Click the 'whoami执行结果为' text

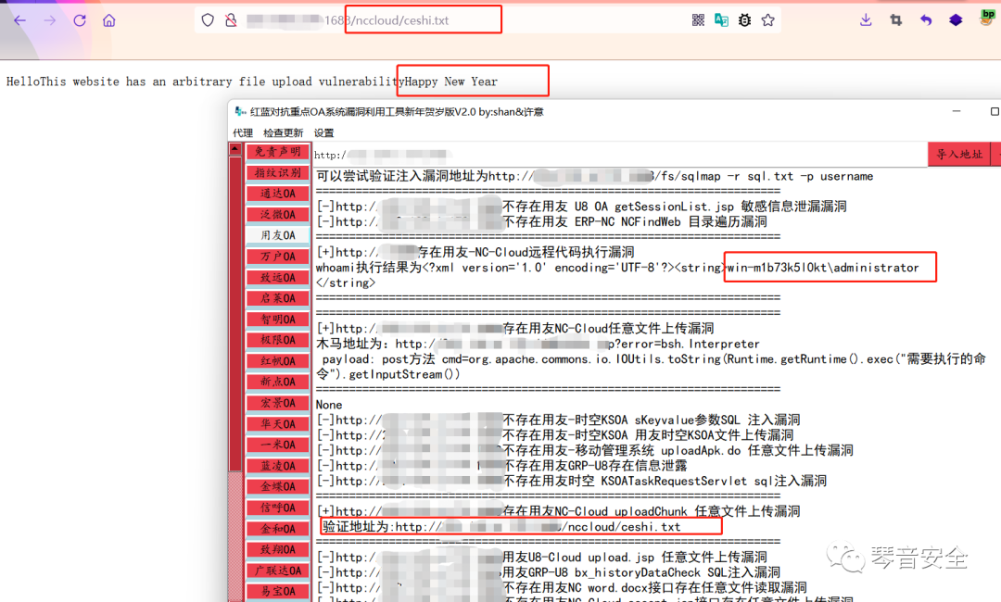(x=368, y=268)
